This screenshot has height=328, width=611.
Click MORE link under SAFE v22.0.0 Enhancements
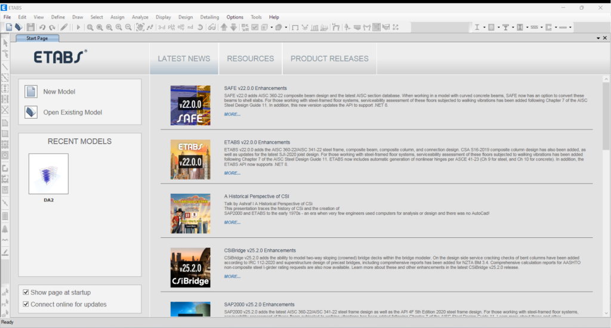(x=232, y=115)
